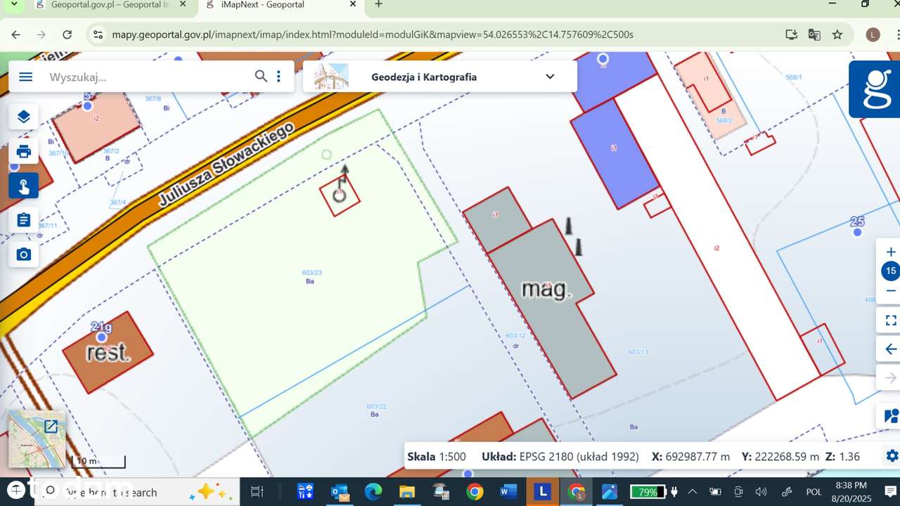Open search options three-dot menu

pyautogui.click(x=278, y=76)
